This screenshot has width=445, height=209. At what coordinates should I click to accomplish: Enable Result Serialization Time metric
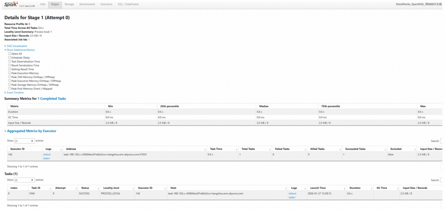[x=9, y=65]
